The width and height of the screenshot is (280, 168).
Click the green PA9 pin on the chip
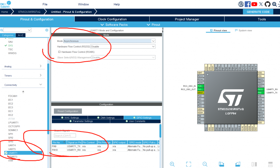(261, 93)
